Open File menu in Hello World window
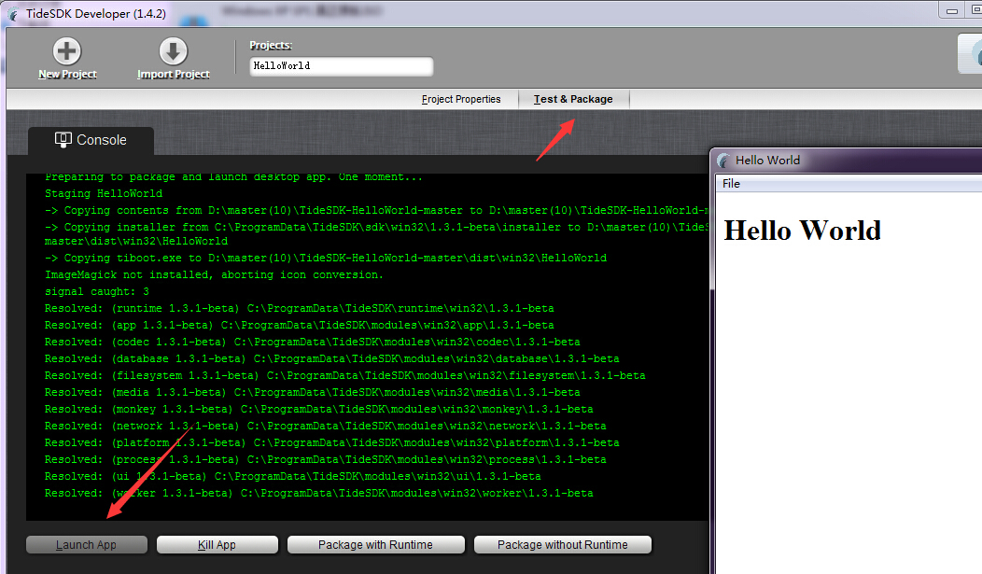The image size is (982, 574). 731,184
